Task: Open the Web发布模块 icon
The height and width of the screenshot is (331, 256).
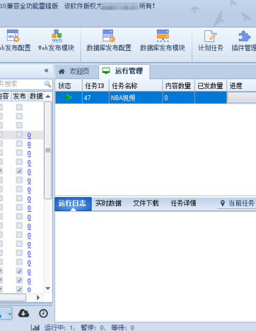Action: point(56,37)
